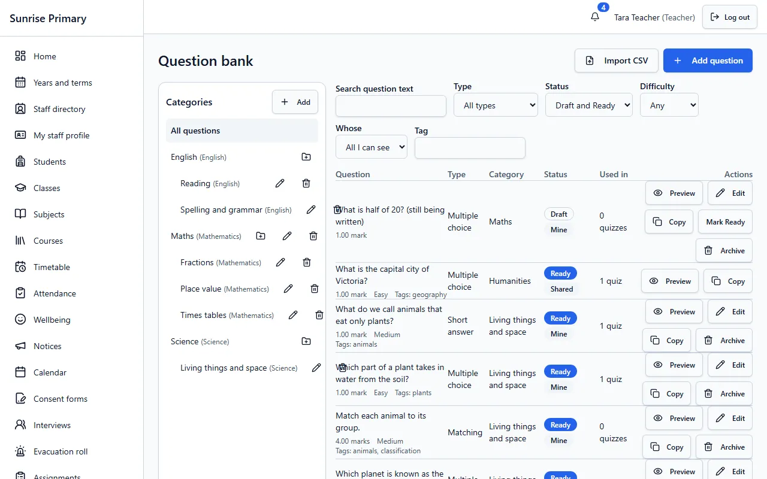Edit the Maths category
This screenshot has height=479, width=767.
[287, 236]
